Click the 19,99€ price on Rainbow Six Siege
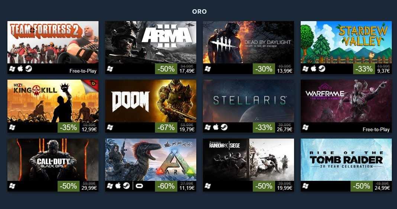 click(285, 188)
